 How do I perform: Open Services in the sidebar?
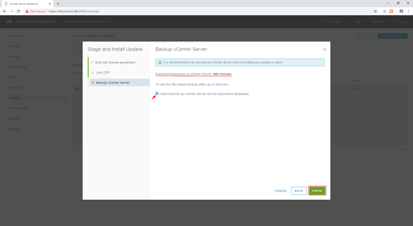click(15, 88)
